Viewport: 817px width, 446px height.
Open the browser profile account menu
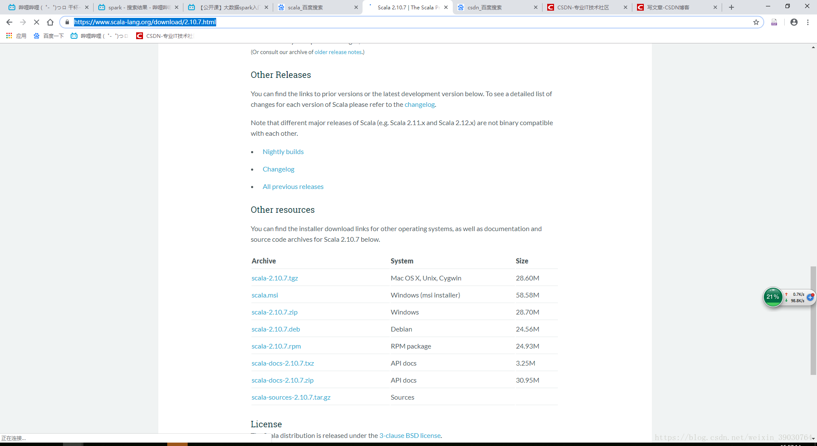(794, 22)
